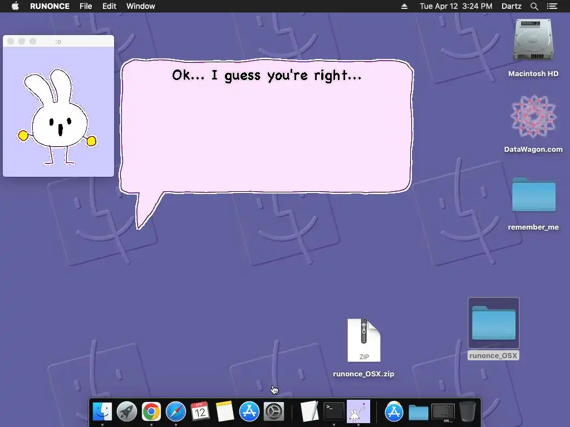570x427 pixels.
Task: Click the selected runonce_OSX name label
Action: tap(493, 355)
